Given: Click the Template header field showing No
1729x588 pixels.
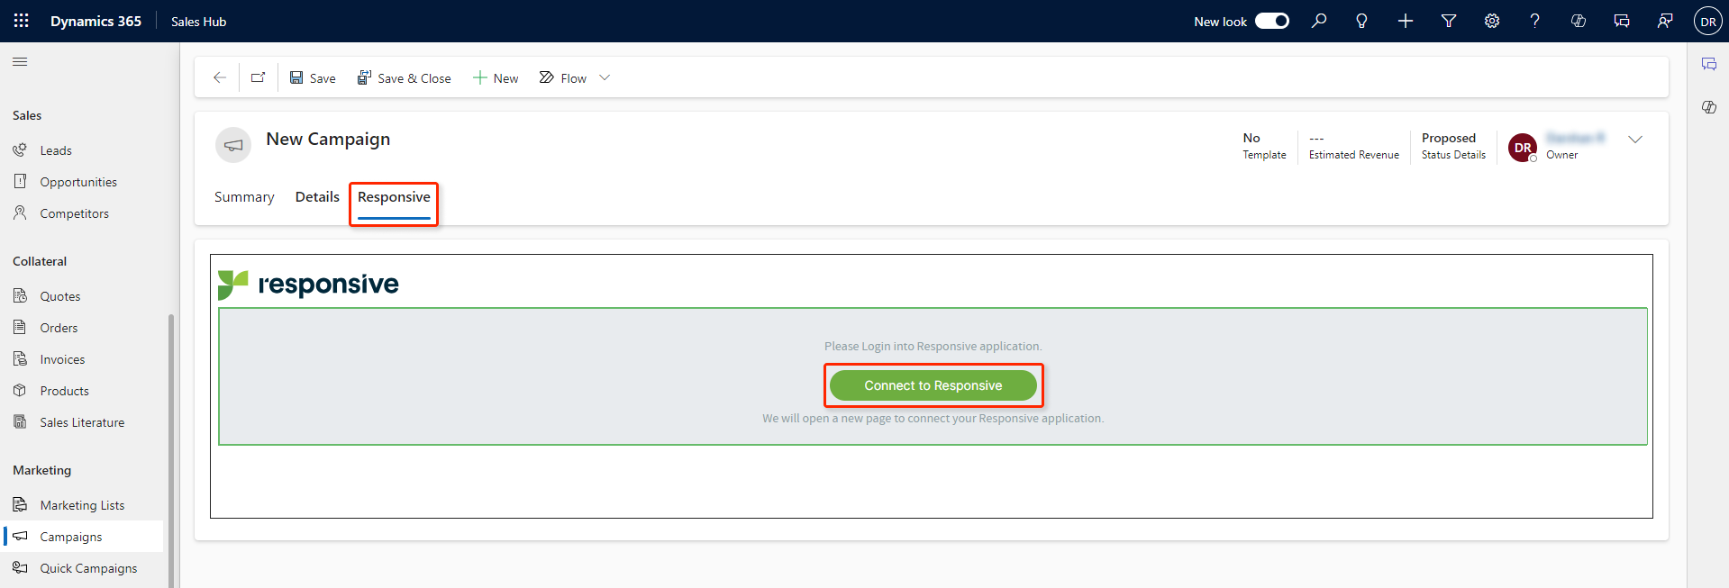Looking at the screenshot, I should 1264,146.
